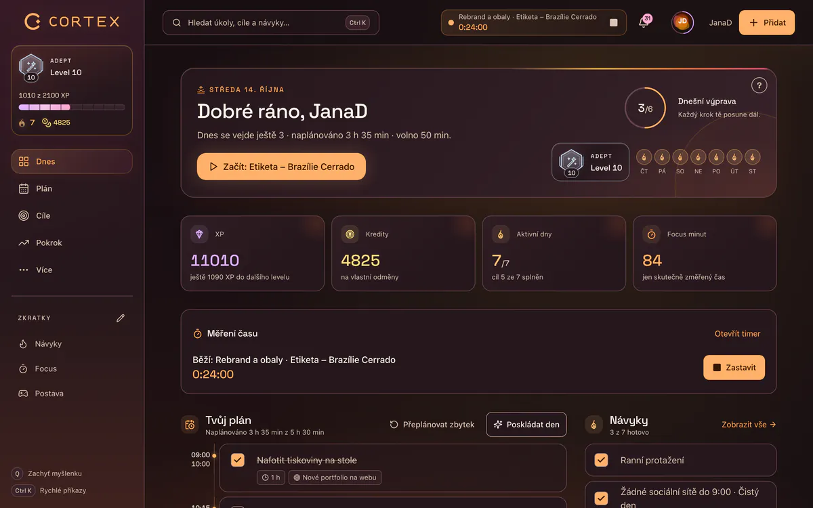The image size is (813, 508).
Task: Navigate to Pokrok
Action: coord(72,242)
